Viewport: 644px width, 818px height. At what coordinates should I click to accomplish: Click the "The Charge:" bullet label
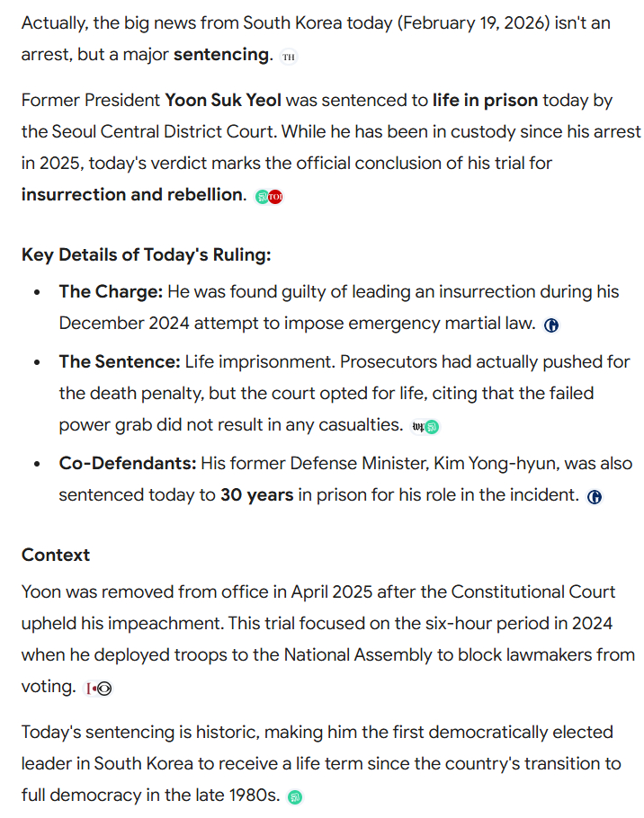tap(112, 291)
